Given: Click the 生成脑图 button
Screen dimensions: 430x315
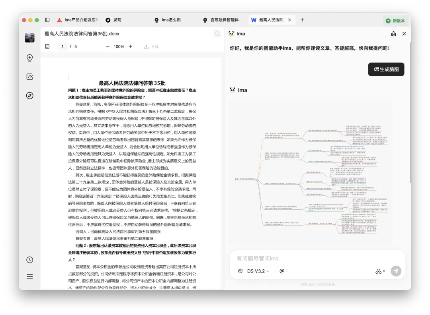Looking at the screenshot, I should click(x=386, y=69).
